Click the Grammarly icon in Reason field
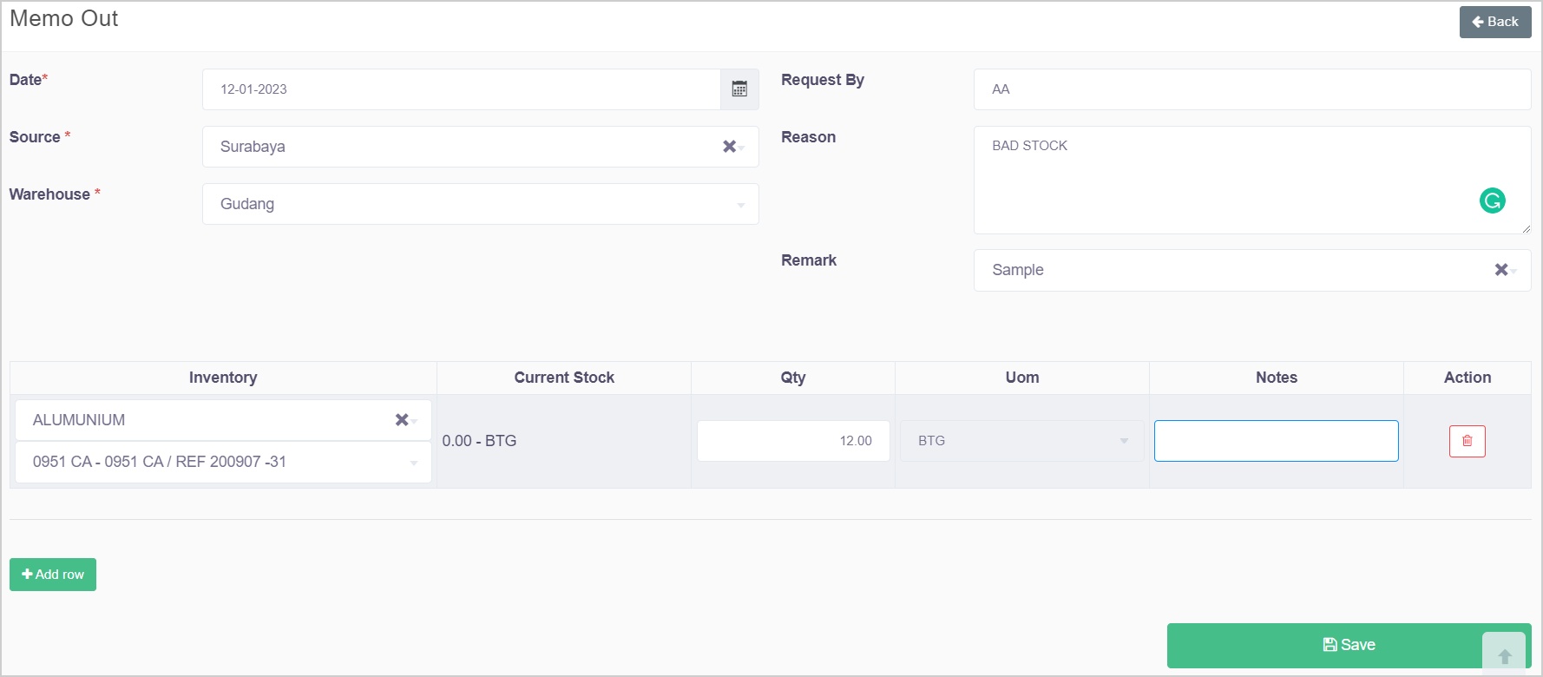The width and height of the screenshot is (1543, 677). [x=1492, y=201]
